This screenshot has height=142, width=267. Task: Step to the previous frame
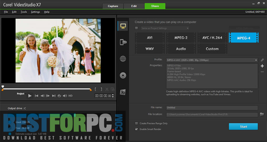pos(42,96)
